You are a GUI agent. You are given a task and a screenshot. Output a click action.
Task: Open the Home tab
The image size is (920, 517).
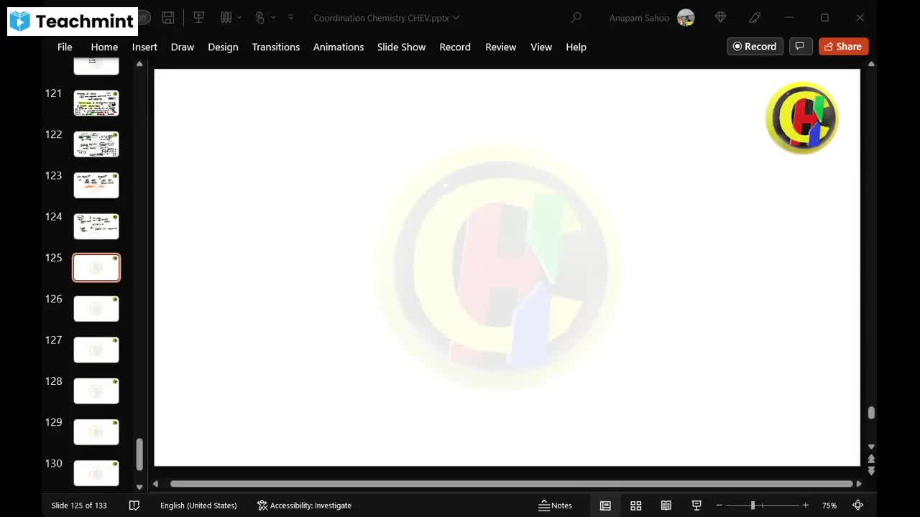pyautogui.click(x=104, y=47)
